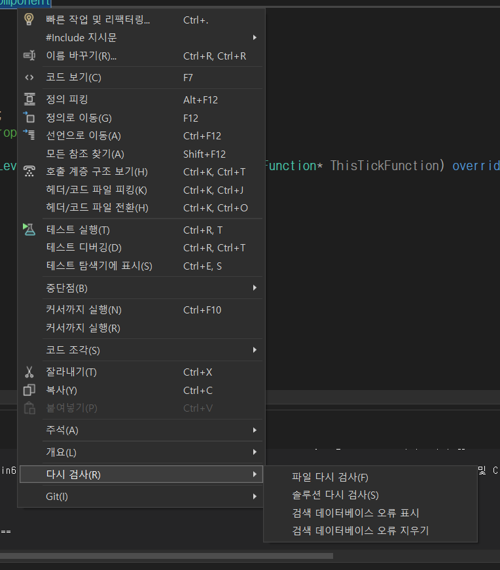The image size is (500, 570).
Task: Choose 검색 데이터베이스 오류 표시
Action: pos(370,512)
